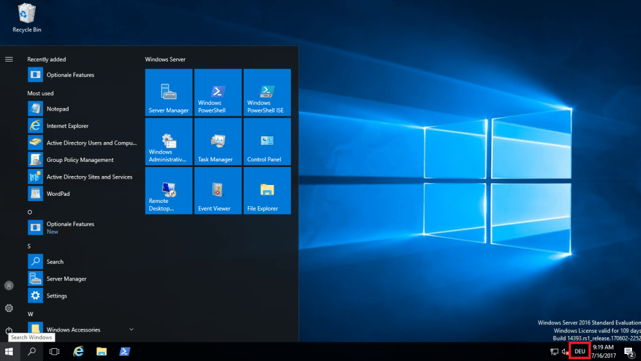Click the Start button on the taskbar
The image size is (641, 361).
click(9, 351)
